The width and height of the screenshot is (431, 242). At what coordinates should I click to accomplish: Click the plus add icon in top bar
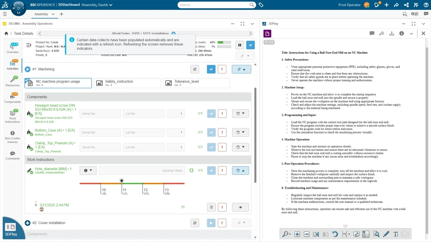tap(387, 5)
